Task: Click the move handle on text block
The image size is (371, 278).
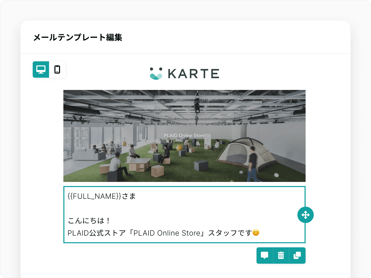Action: click(x=306, y=215)
